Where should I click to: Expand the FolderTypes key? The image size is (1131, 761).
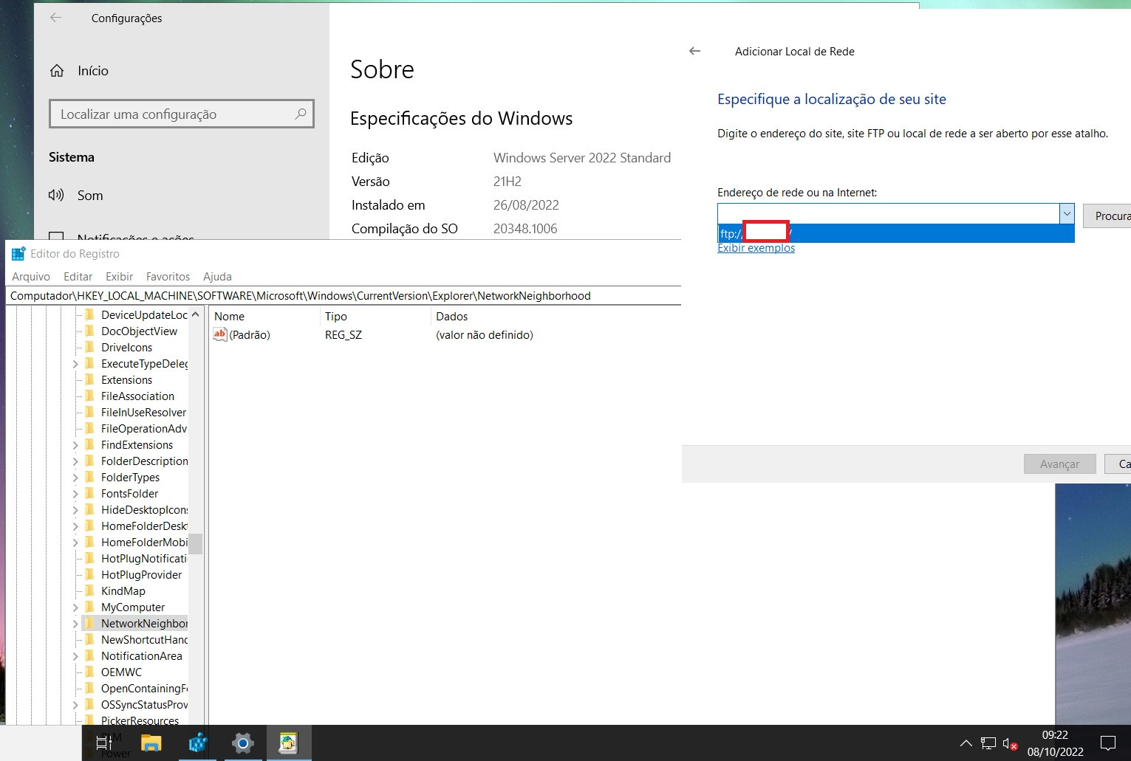coord(75,478)
